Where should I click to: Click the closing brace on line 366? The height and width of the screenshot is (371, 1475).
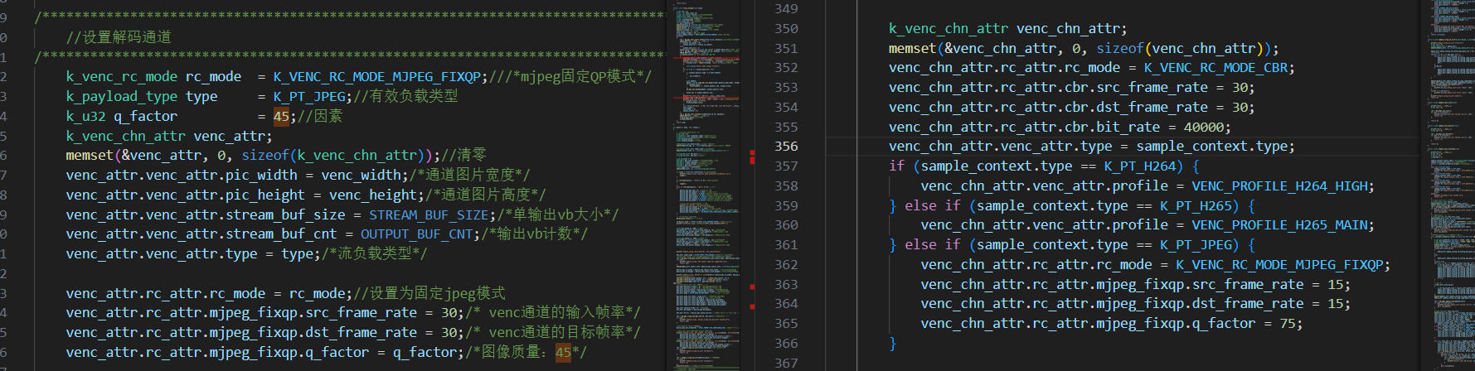coord(893,343)
